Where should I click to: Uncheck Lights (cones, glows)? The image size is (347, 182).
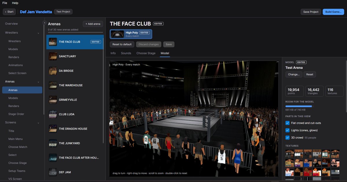pyautogui.click(x=287, y=130)
